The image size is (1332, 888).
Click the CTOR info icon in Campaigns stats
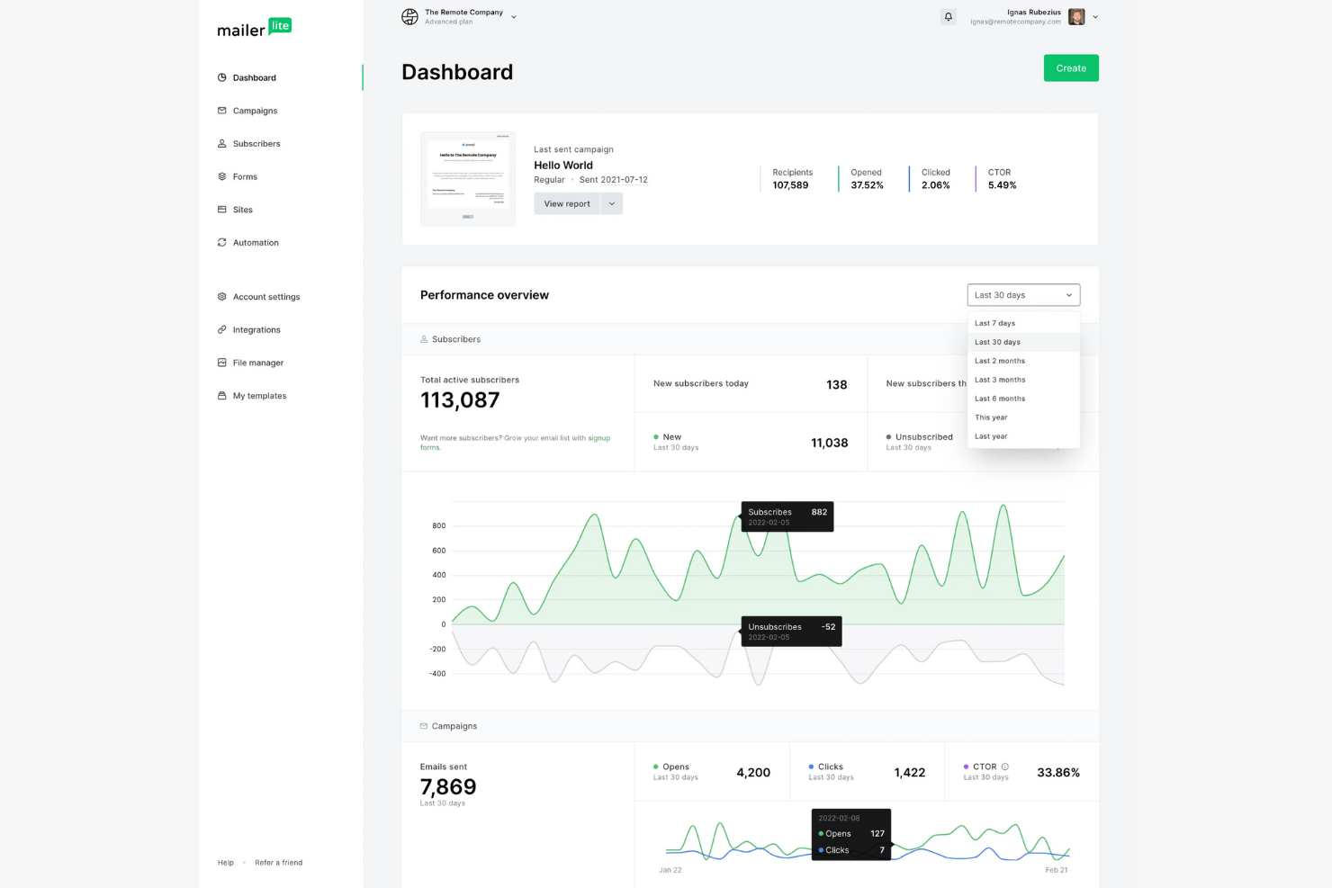[x=1005, y=766]
